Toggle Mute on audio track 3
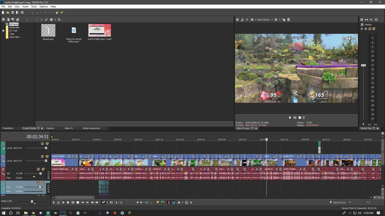This screenshot has width=385, height=216. (x=38, y=169)
